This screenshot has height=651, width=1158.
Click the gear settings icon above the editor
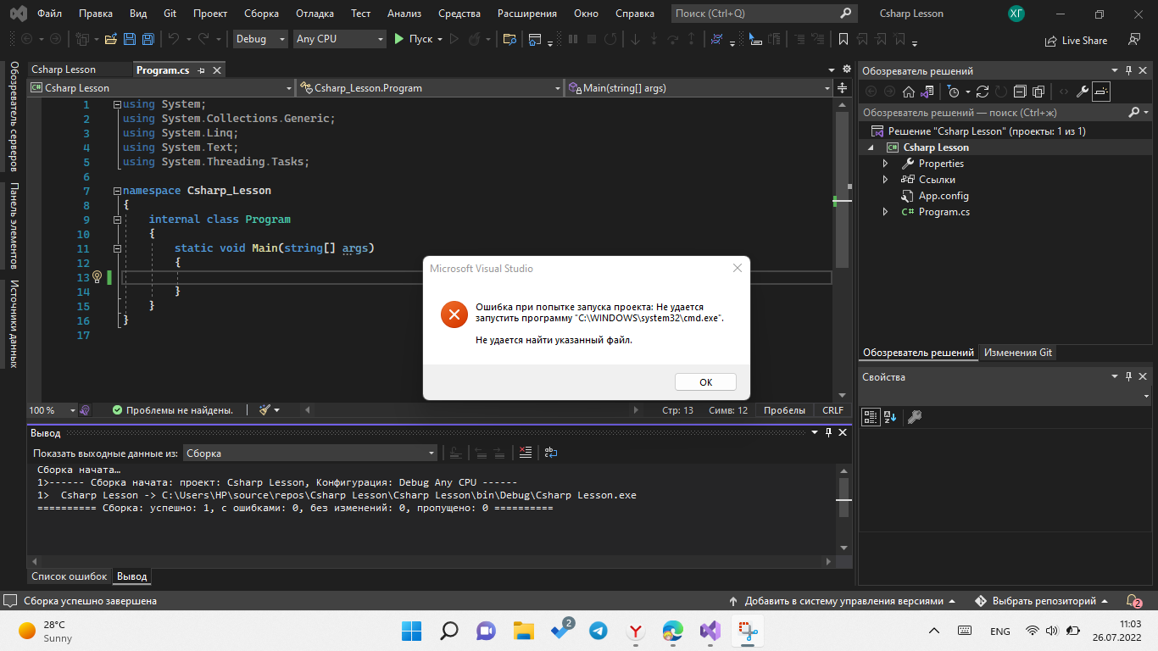[x=845, y=70]
